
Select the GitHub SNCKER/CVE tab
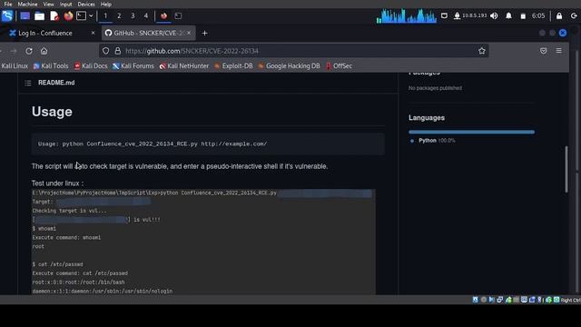148,33
